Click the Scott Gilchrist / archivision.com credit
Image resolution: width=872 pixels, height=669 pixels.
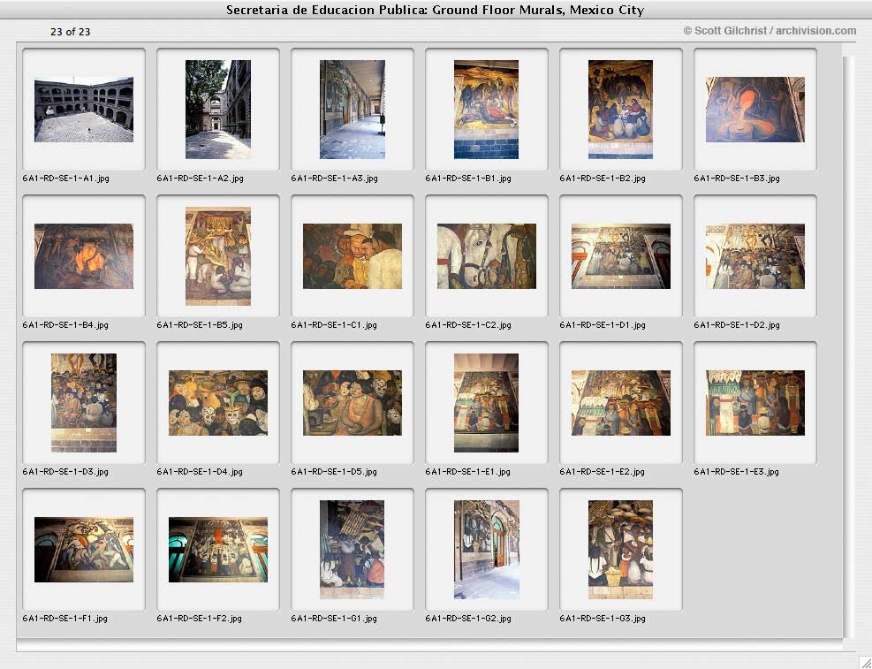coord(770,31)
